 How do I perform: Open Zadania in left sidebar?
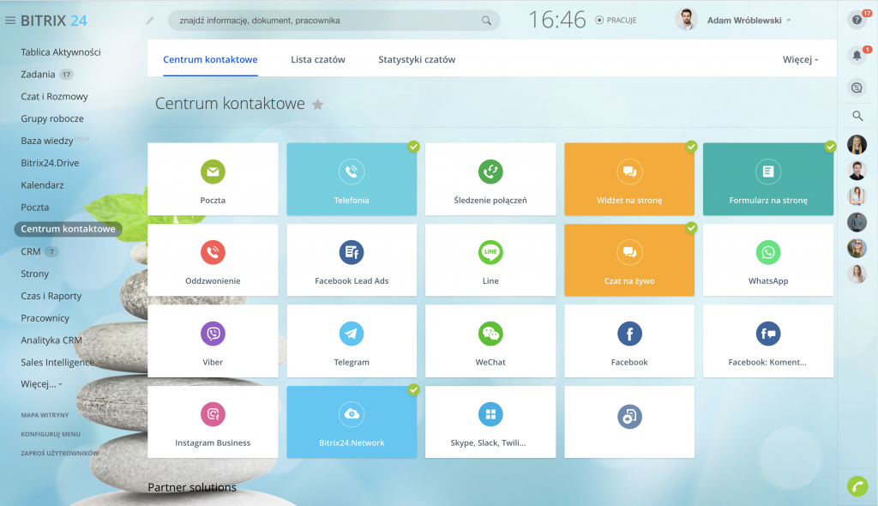(x=38, y=75)
